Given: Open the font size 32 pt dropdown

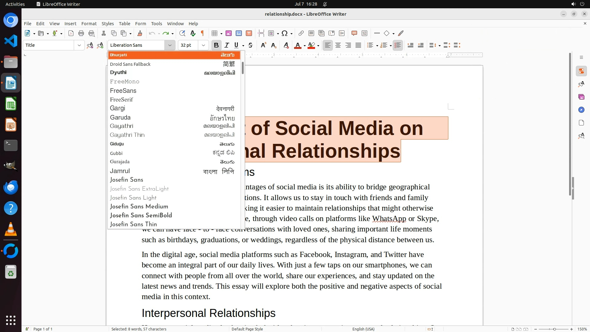Looking at the screenshot, I should pos(203,45).
